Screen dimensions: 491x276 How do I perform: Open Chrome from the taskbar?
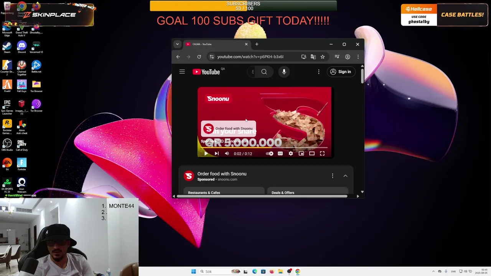coord(298,271)
